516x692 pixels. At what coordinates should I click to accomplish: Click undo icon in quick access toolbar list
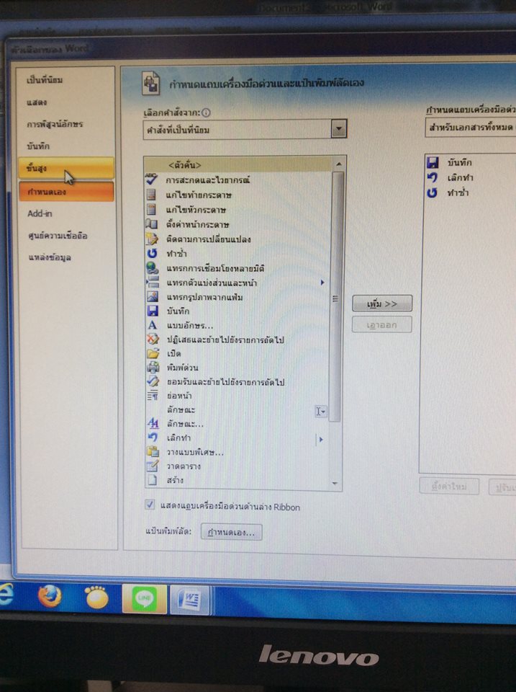tap(433, 177)
